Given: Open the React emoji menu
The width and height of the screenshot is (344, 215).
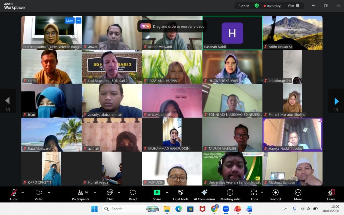Looking at the screenshot, I should [133, 194].
